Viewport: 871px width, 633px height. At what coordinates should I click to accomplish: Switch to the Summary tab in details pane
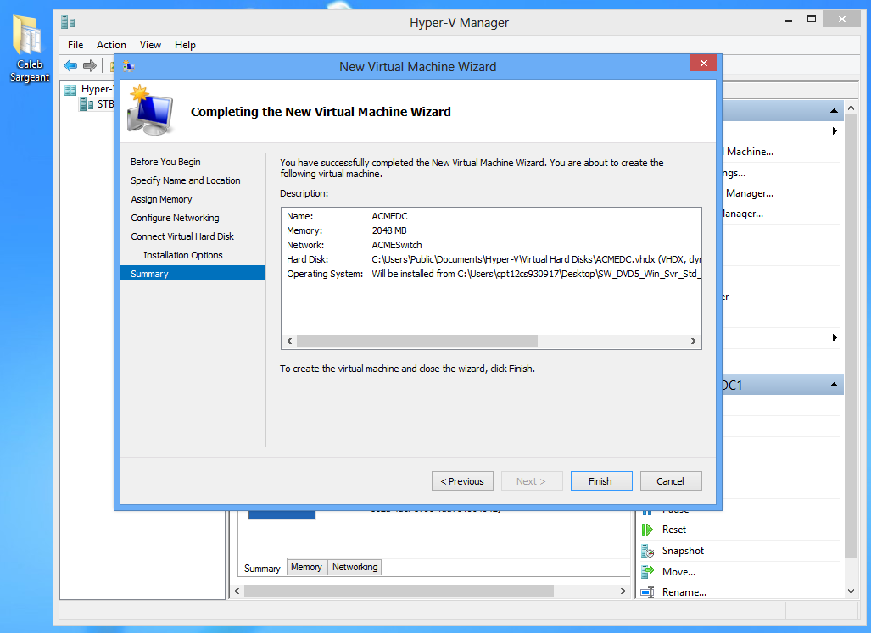click(x=262, y=568)
